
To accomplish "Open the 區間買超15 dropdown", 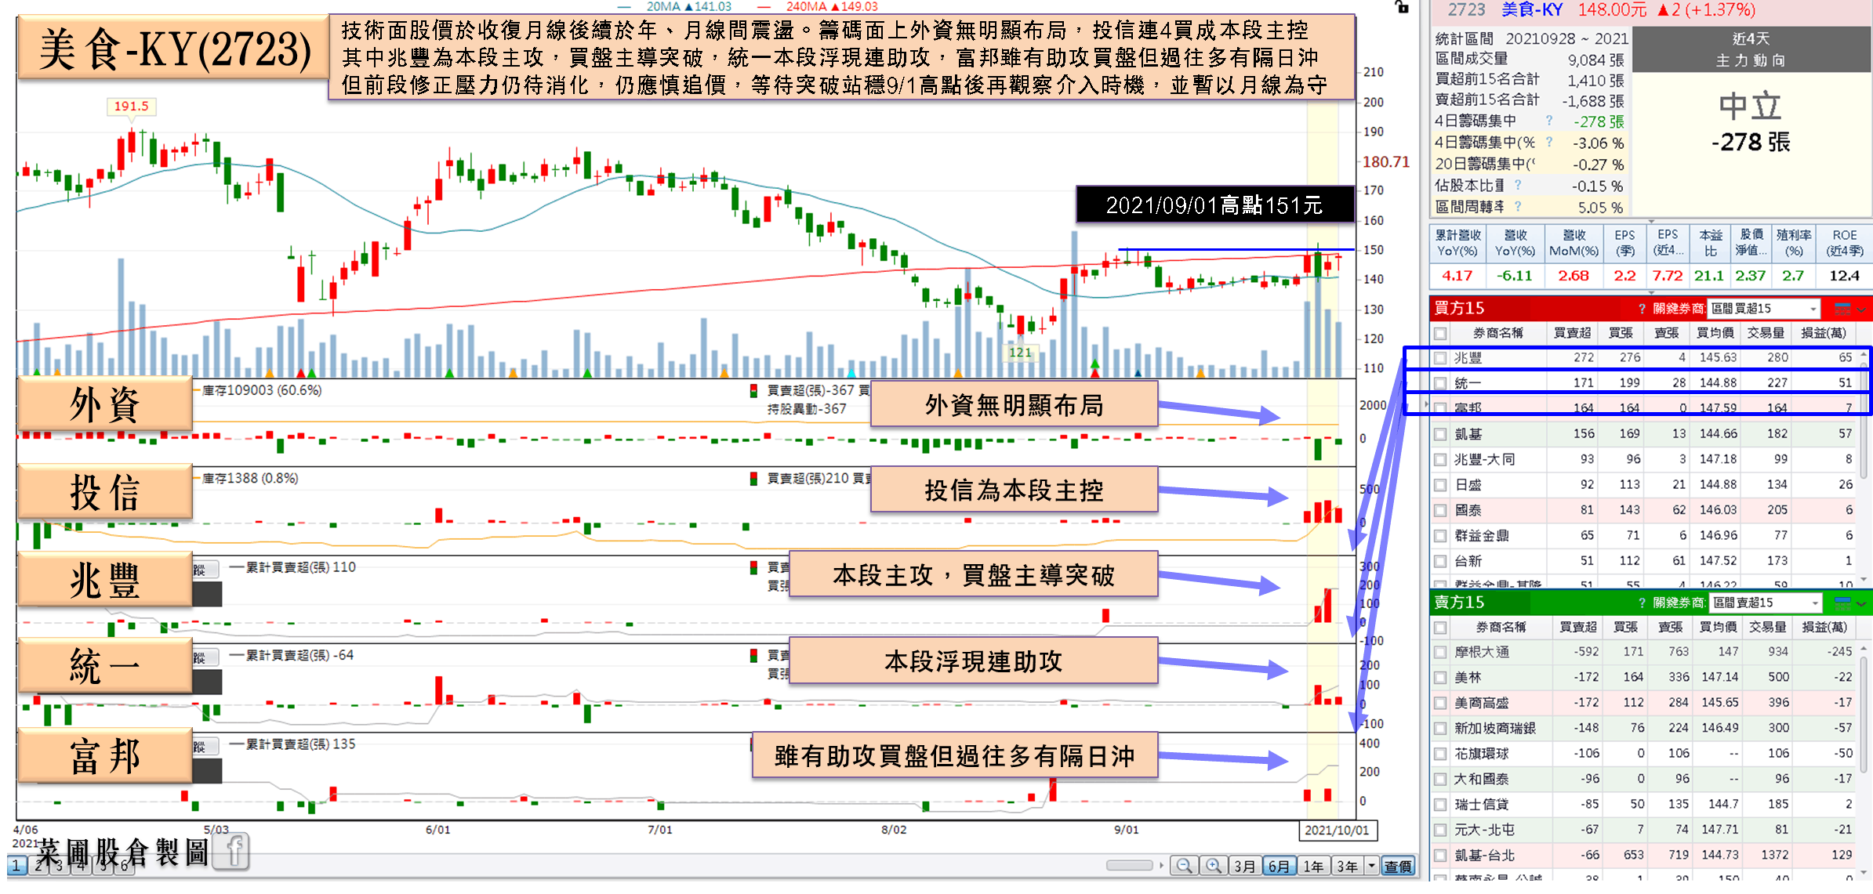I will coord(1764,309).
